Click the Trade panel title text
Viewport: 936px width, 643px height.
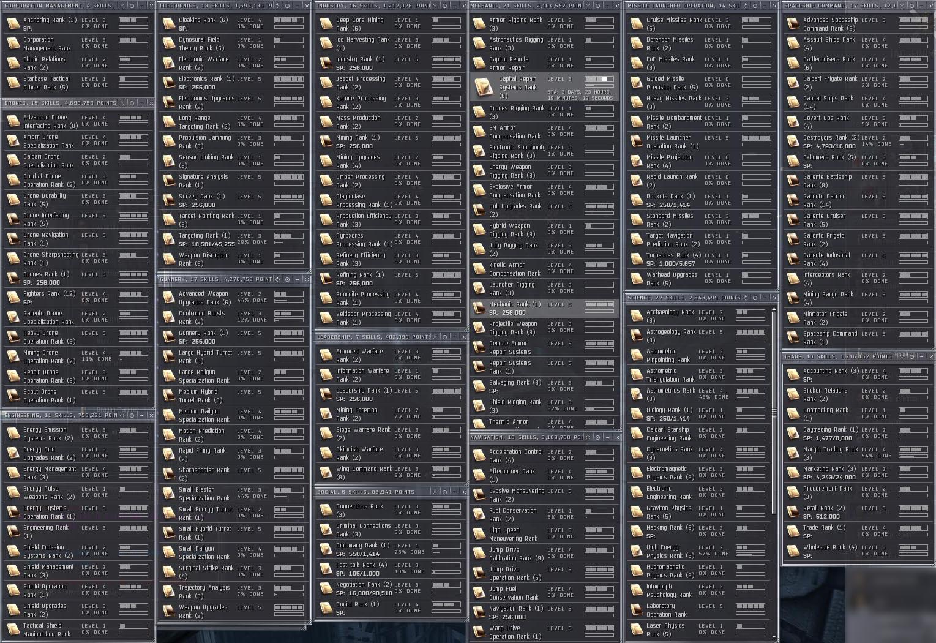tap(838, 356)
